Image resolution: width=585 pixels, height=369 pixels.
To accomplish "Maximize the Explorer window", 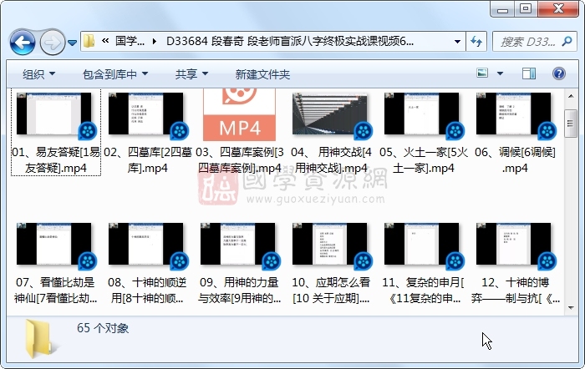I will click(526, 9).
